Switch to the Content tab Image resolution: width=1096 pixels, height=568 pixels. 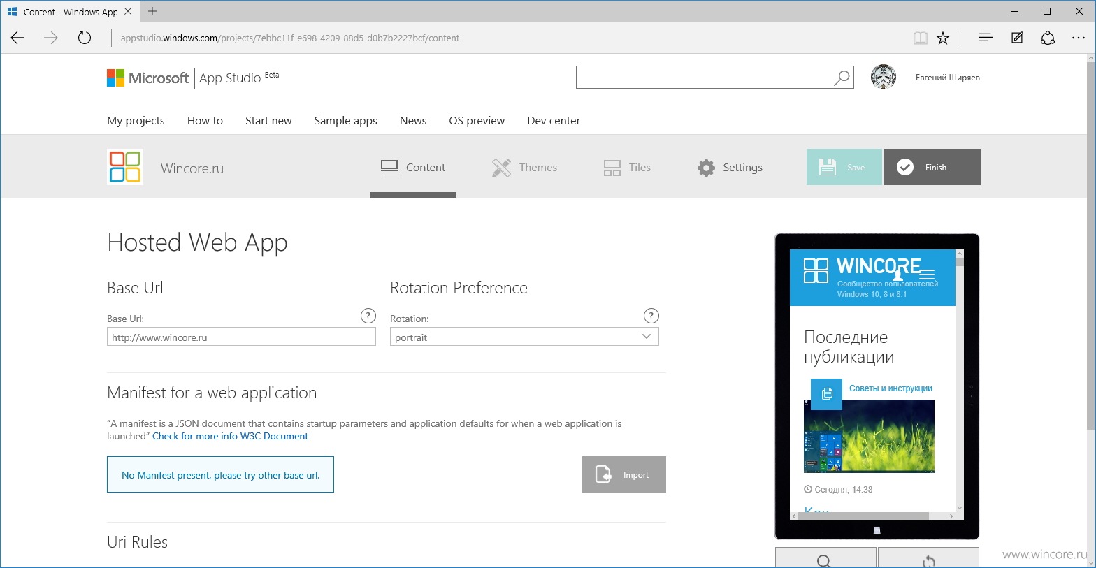[x=413, y=167]
